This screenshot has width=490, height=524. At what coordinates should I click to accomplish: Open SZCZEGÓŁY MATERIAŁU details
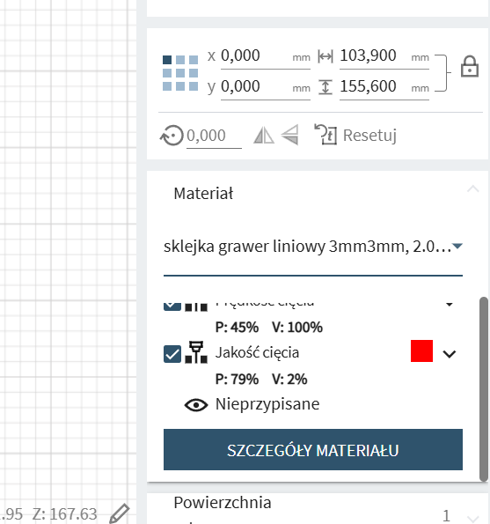click(313, 449)
